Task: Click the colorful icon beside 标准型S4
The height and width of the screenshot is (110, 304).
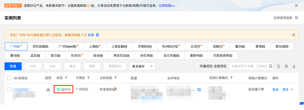Action: coord(115,89)
